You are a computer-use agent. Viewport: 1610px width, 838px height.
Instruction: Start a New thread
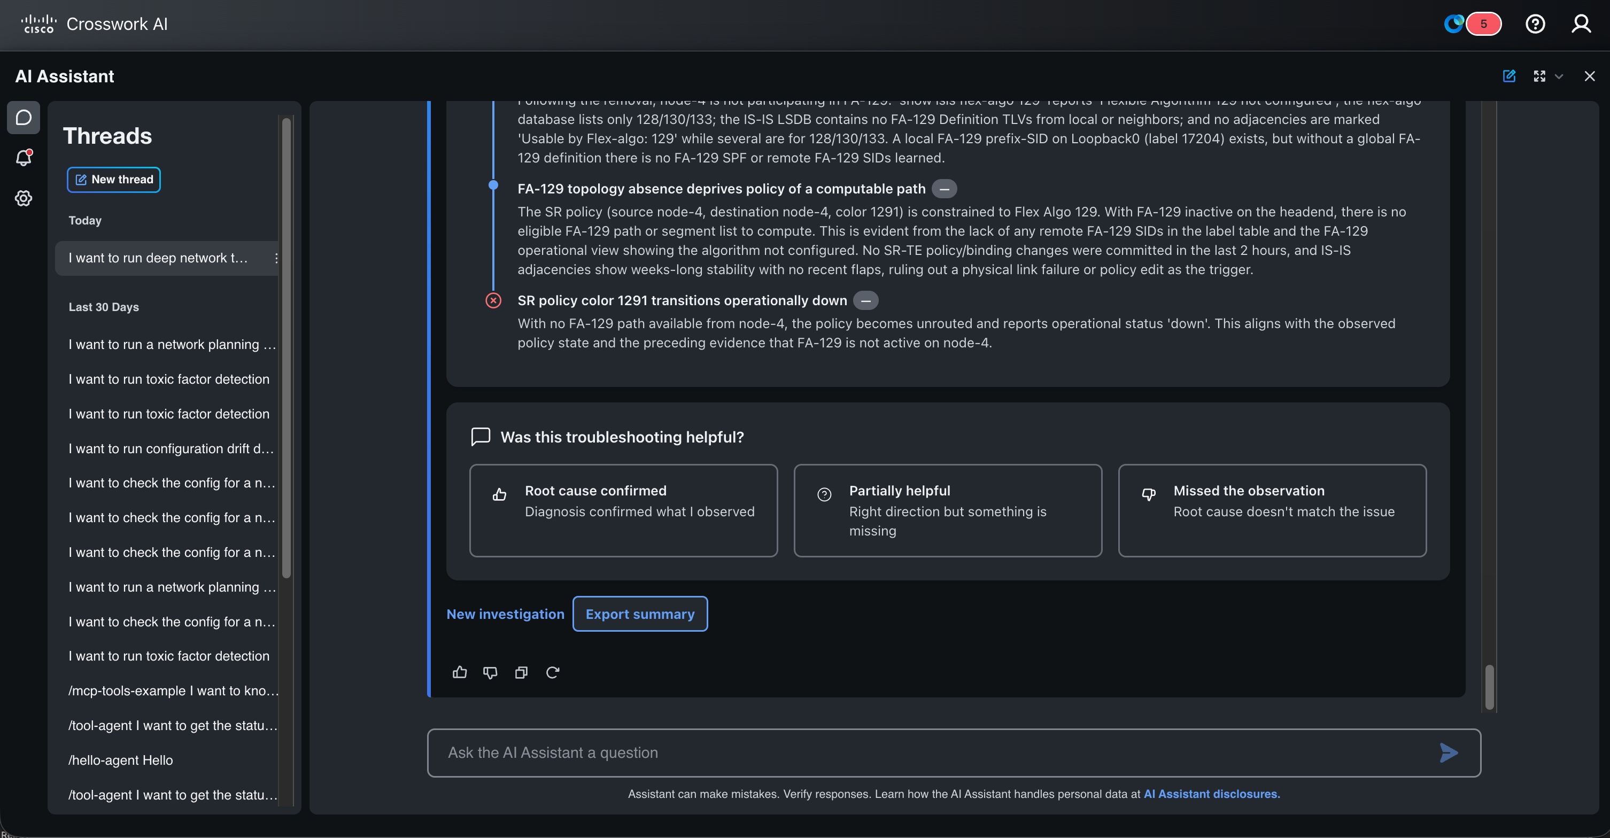point(114,180)
